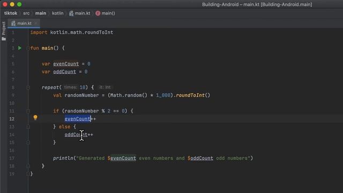Collapse the else block fold marker on line 13
Image resolution: width=343 pixels, height=193 pixels.
click(x=28, y=127)
